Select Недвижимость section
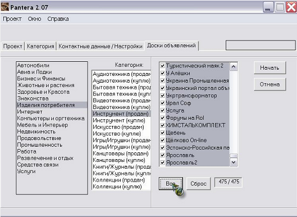 click(x=52, y=132)
